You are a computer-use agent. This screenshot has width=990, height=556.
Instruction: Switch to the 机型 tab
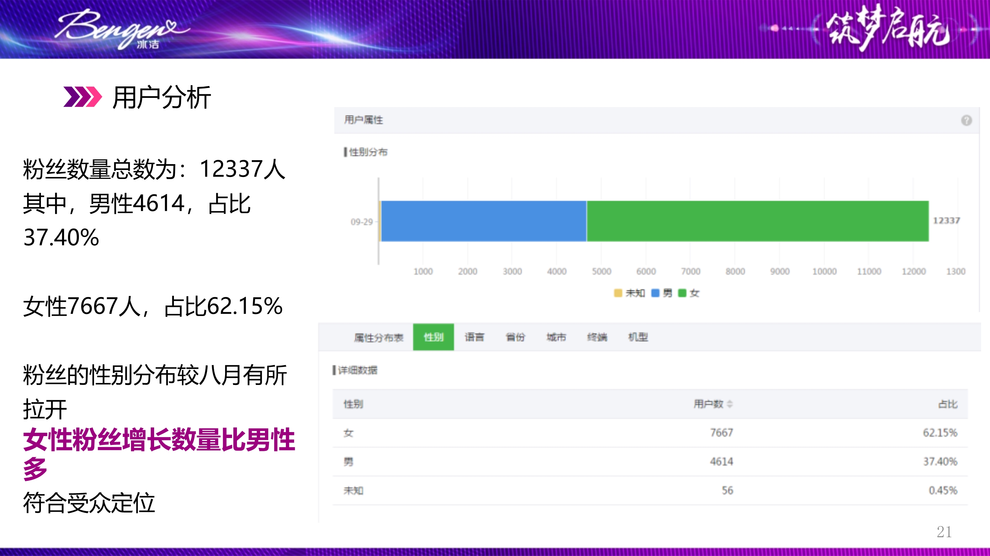pos(638,337)
